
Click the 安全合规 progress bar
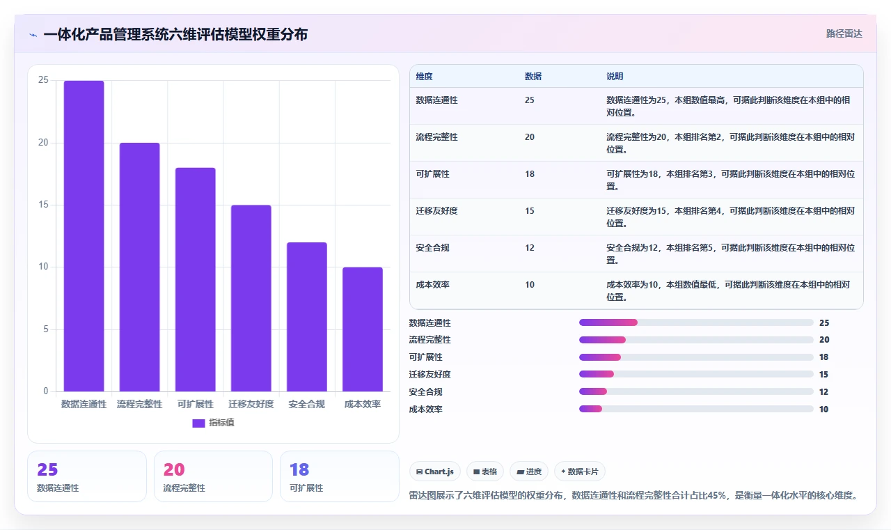pos(696,391)
